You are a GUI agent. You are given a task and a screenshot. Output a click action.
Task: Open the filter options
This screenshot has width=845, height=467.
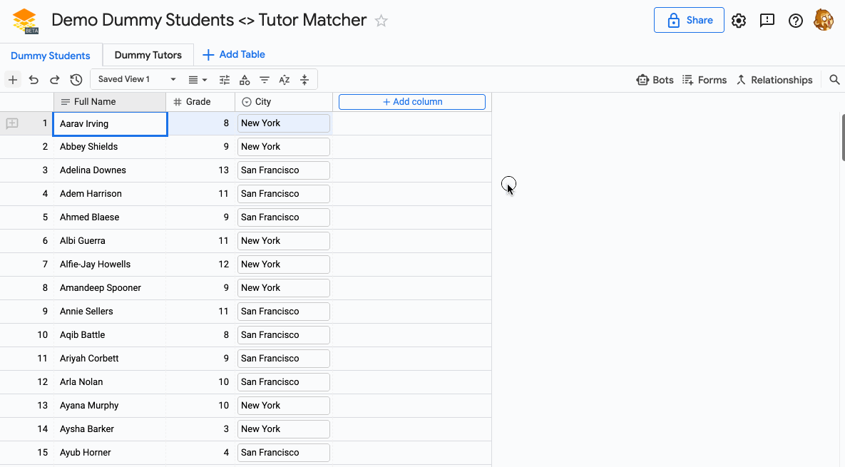(265, 79)
